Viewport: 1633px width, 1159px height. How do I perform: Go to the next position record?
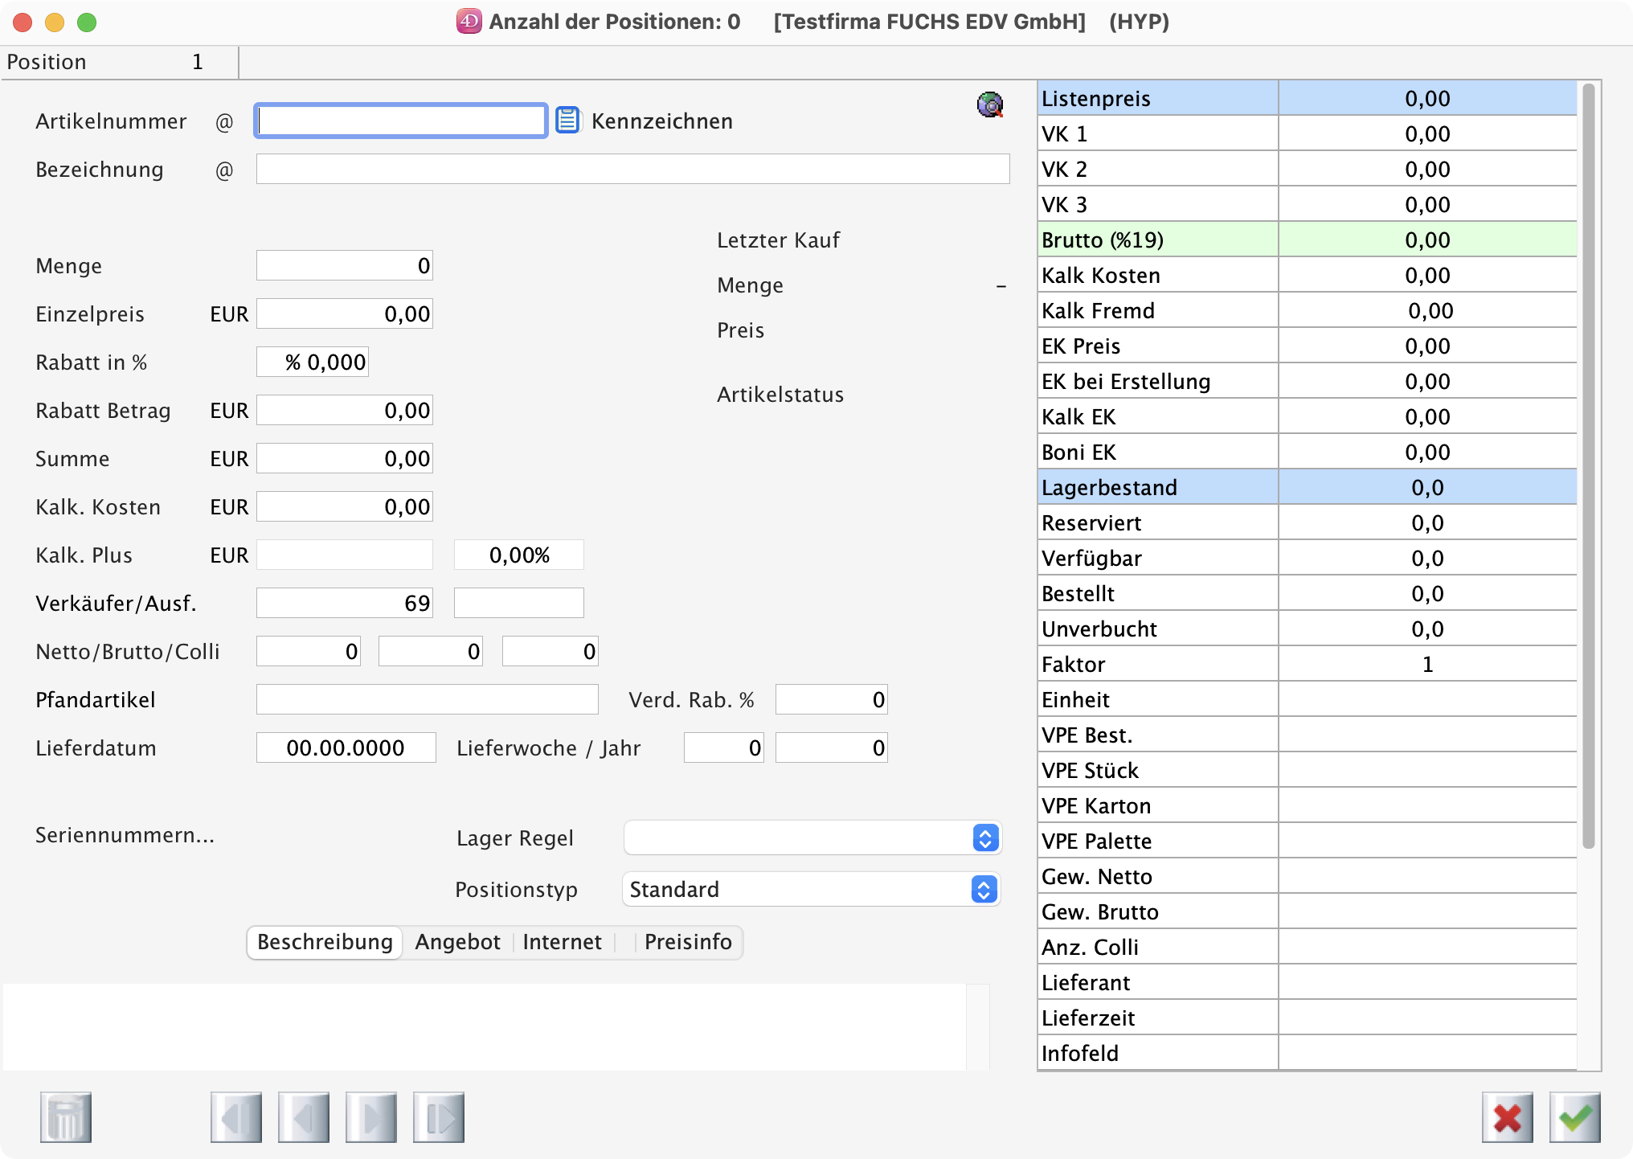point(371,1117)
